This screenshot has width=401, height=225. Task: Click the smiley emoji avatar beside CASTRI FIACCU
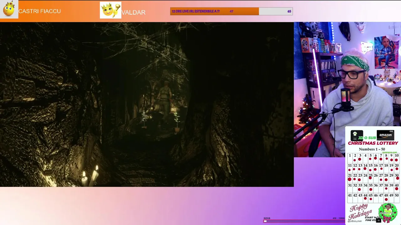[9, 9]
